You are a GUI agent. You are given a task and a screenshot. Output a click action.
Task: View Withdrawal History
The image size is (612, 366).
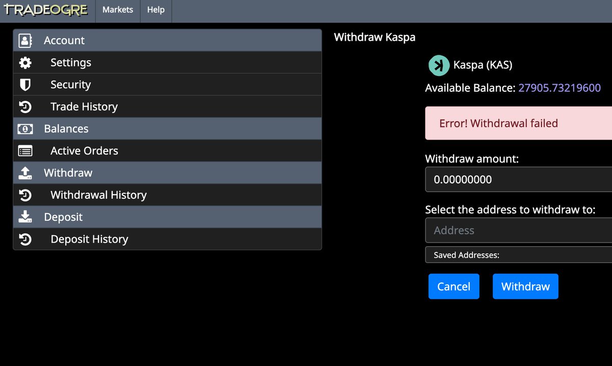click(x=167, y=195)
